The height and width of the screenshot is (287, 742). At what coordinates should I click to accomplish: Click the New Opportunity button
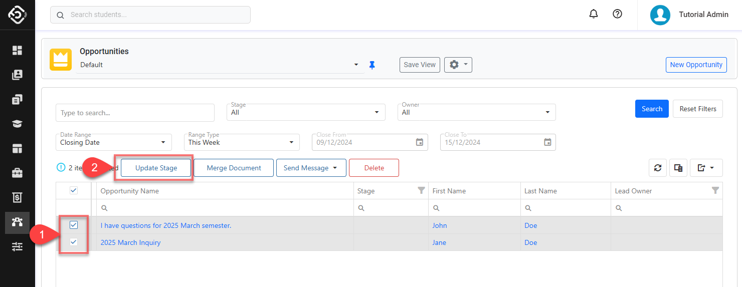tap(696, 65)
